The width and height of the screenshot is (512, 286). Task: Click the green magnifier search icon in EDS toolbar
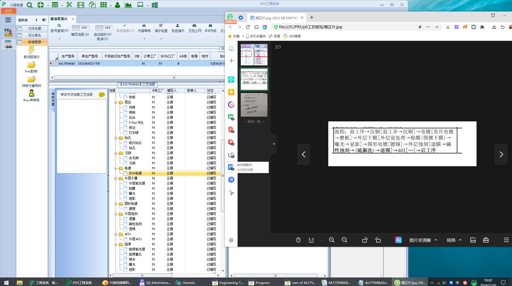30,5
